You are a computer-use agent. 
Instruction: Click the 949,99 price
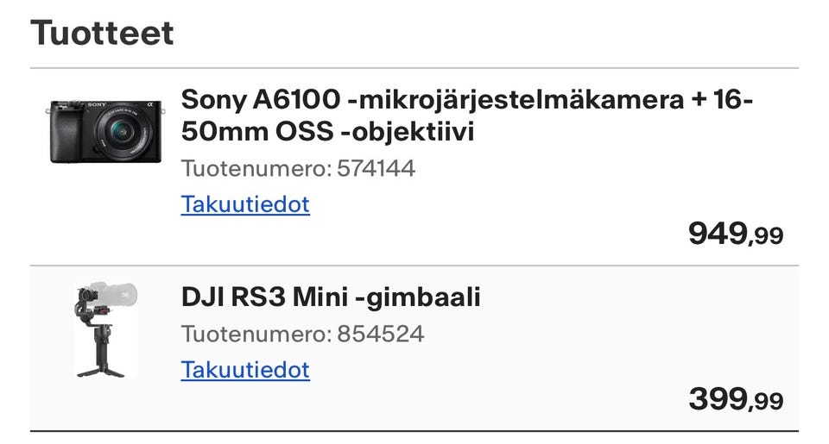(x=736, y=233)
